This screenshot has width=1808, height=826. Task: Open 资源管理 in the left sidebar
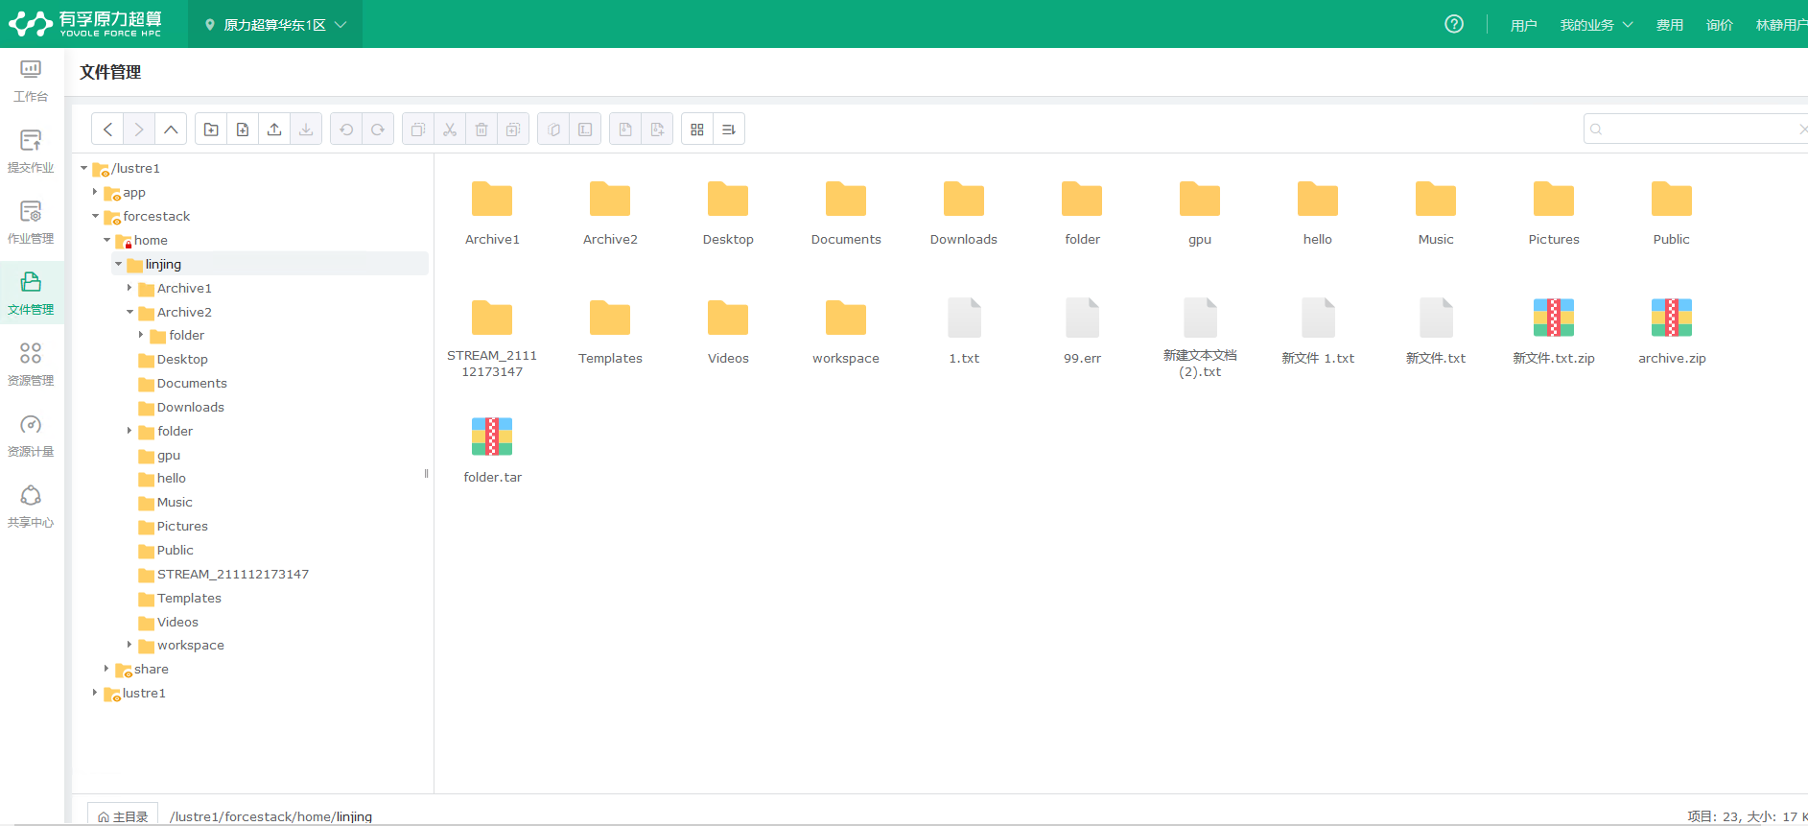(31, 366)
